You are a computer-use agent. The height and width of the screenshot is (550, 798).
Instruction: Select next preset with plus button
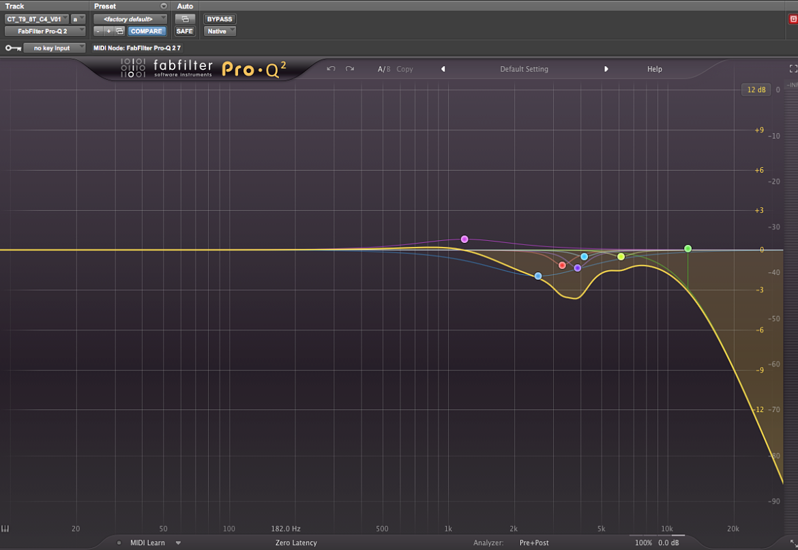108,31
